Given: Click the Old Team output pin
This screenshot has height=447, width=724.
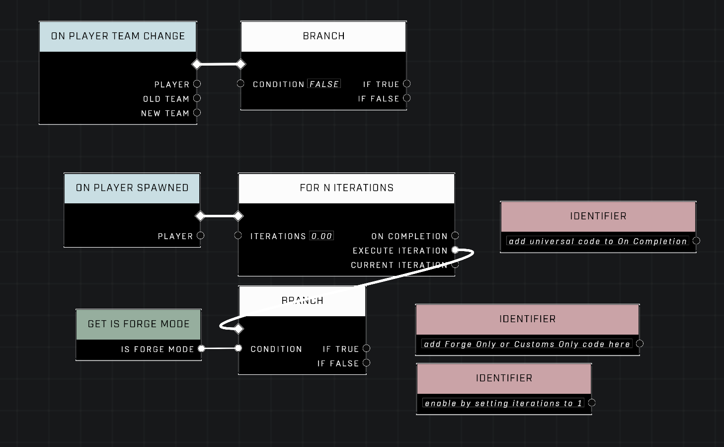Looking at the screenshot, I should coord(197,98).
